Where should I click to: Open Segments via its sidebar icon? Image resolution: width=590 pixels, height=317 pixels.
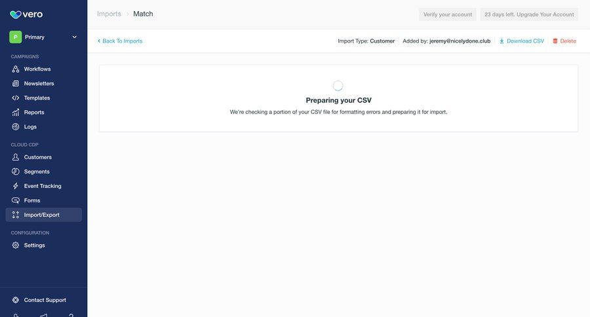pyautogui.click(x=16, y=172)
